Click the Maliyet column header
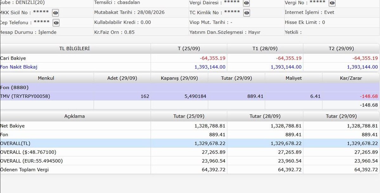 (294, 78)
